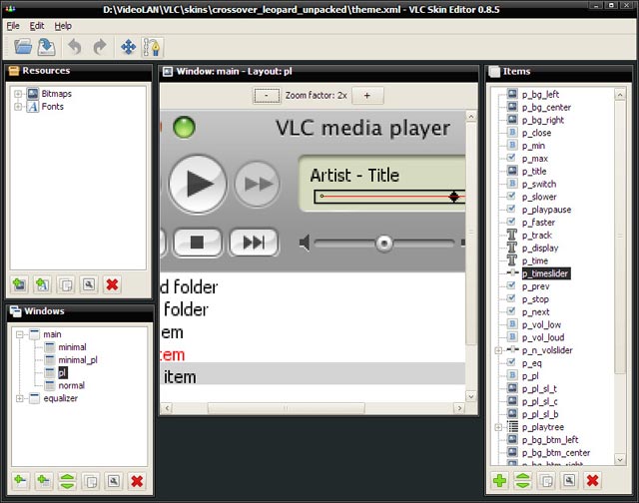Click move up/down arrows icon in Windows panel
This screenshot has width=639, height=503.
pyautogui.click(x=66, y=481)
